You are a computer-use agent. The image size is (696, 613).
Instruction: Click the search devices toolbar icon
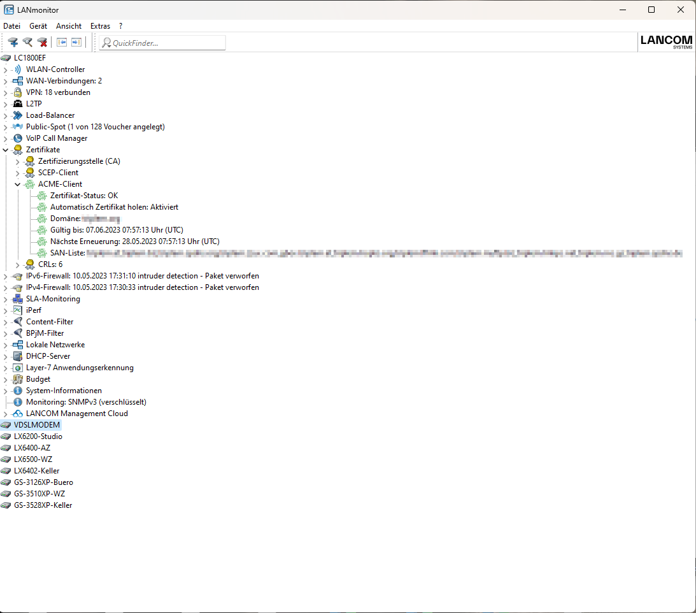[27, 43]
